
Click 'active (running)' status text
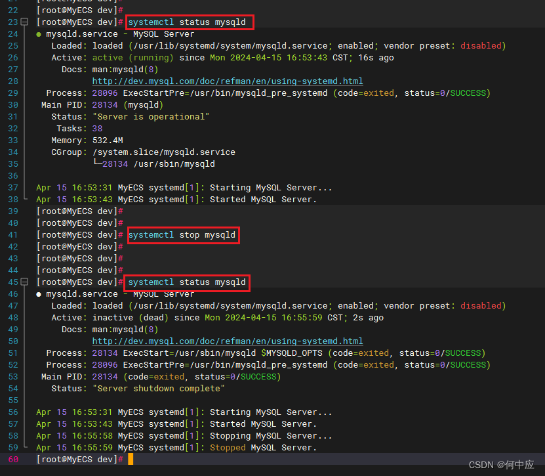pos(132,57)
